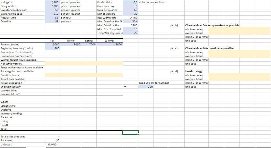Click the Winter column header cell
This screenshot has width=271, height=148.
click(71, 41)
